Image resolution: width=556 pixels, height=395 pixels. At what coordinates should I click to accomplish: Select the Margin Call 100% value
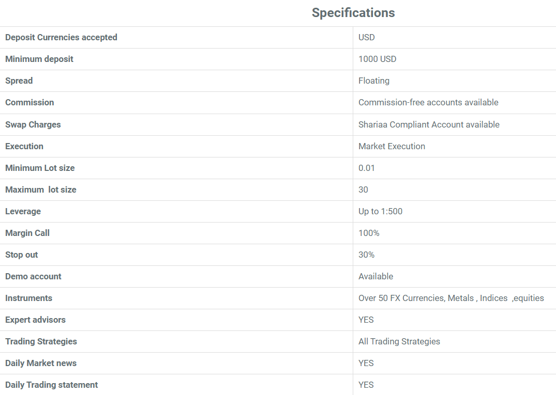(369, 233)
